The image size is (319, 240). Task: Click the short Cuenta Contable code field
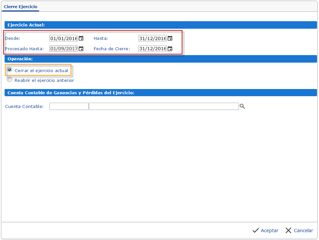coord(69,106)
